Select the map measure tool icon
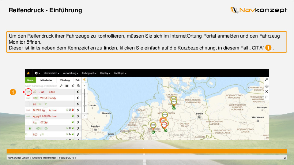Screen dimensions: 294x165 tap(266, 97)
